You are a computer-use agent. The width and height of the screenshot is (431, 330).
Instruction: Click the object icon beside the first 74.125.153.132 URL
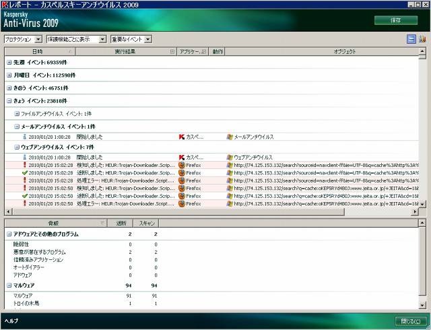point(230,165)
